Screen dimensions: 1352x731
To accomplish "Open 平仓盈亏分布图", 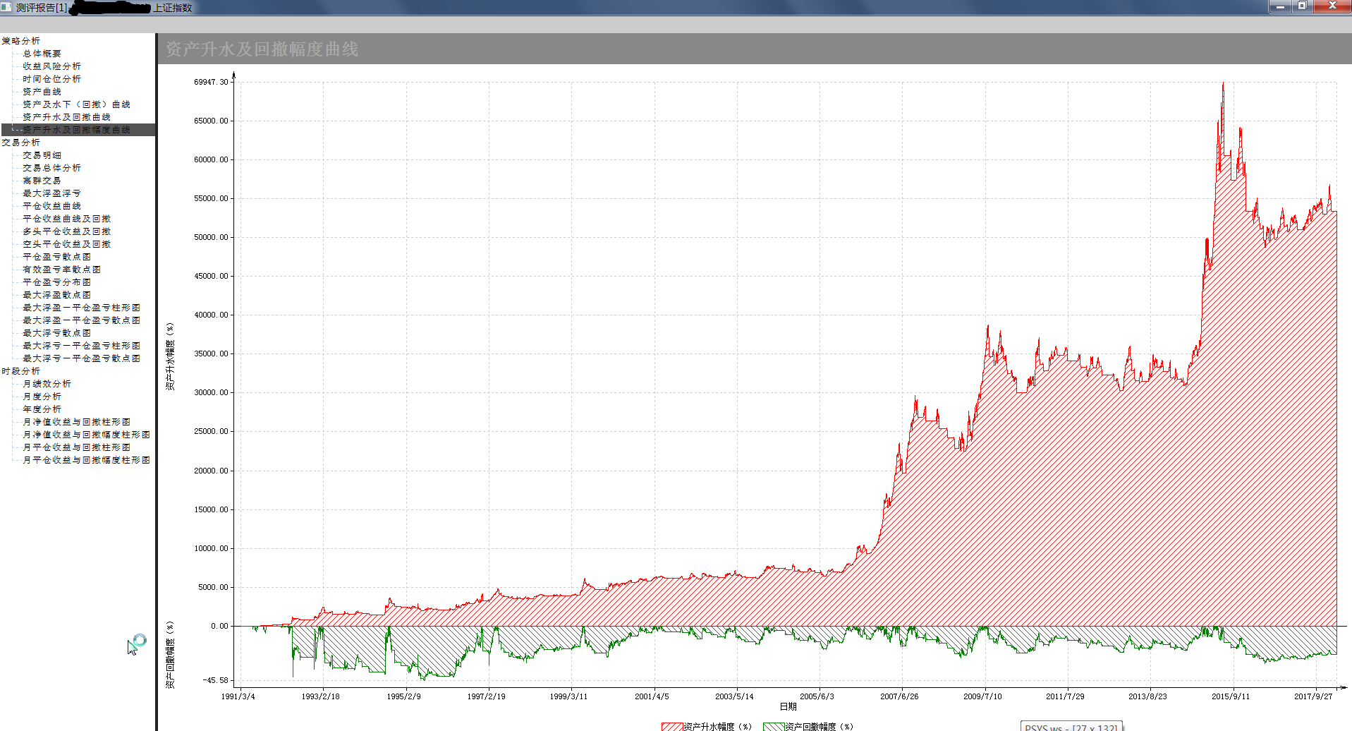I will (56, 282).
